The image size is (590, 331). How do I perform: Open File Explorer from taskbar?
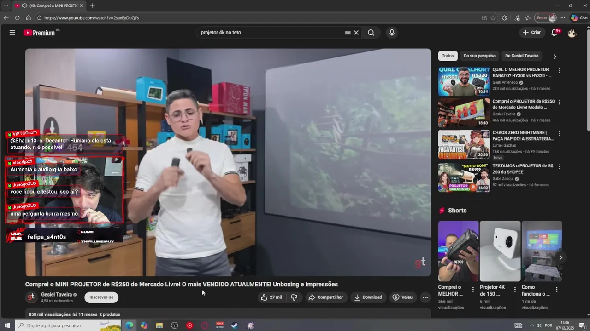[x=159, y=325]
